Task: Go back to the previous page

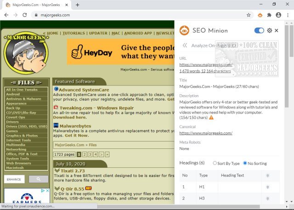Action: click(x=6, y=15)
